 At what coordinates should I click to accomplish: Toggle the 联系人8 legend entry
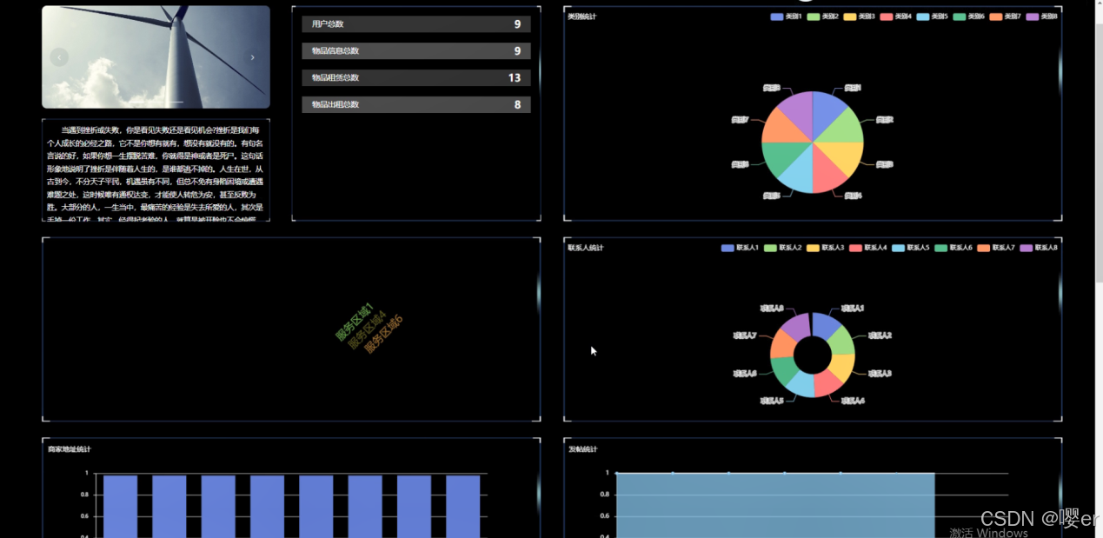(1038, 248)
